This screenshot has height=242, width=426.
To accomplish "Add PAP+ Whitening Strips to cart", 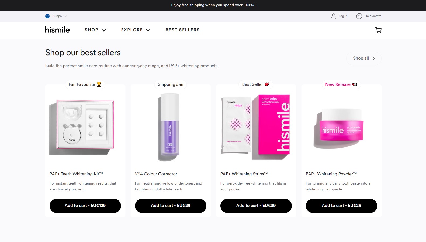I will coord(256,206).
